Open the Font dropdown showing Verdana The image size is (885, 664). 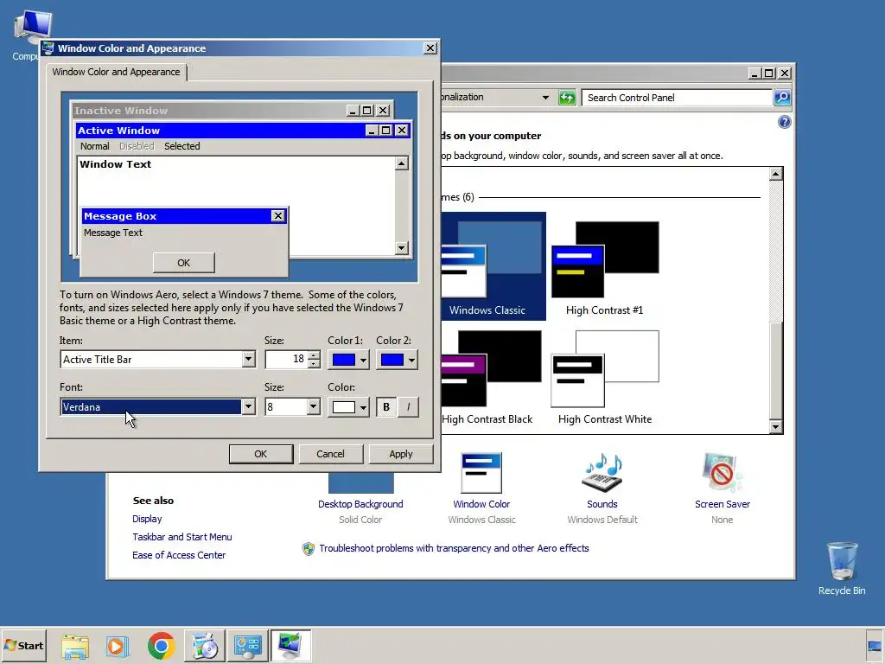click(x=248, y=406)
